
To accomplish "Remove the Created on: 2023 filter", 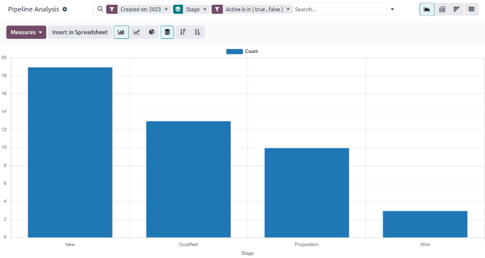I will tap(166, 9).
